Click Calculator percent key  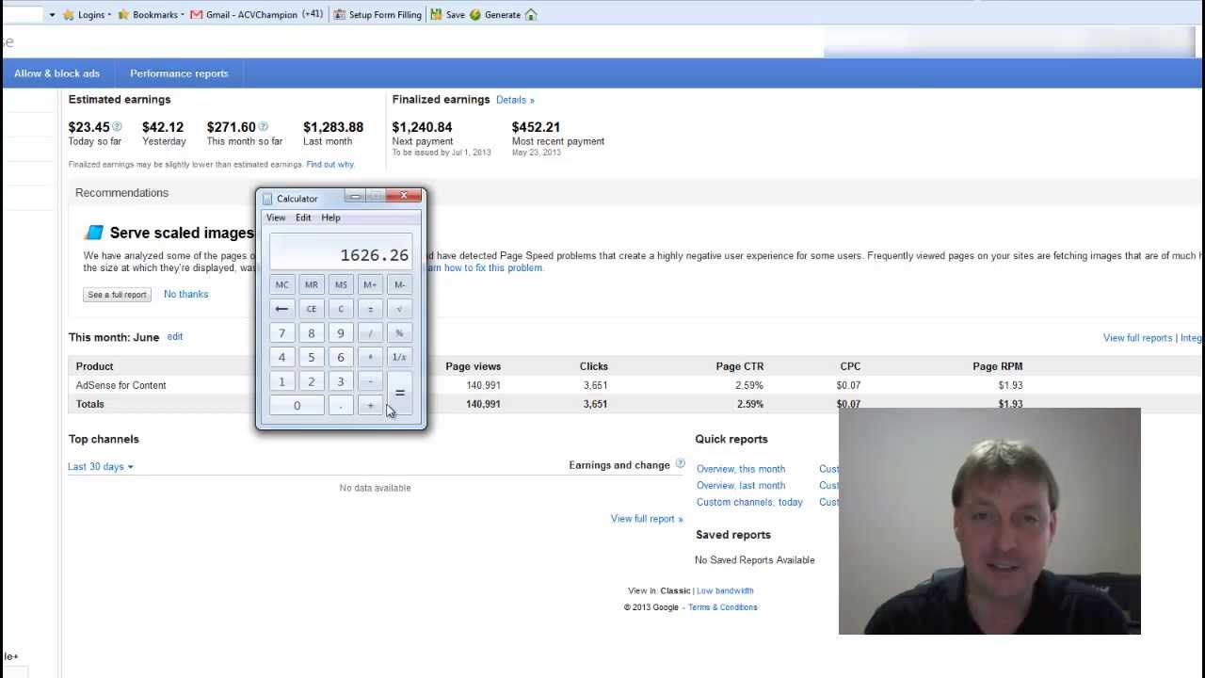coord(400,333)
